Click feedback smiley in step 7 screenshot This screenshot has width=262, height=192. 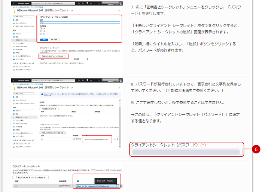99,3
